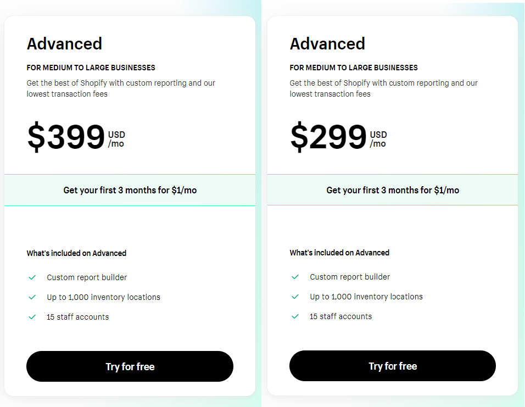Click the checkmark beside 15 staff accounts on right card
Screen dimensions: 525x407
295,317
